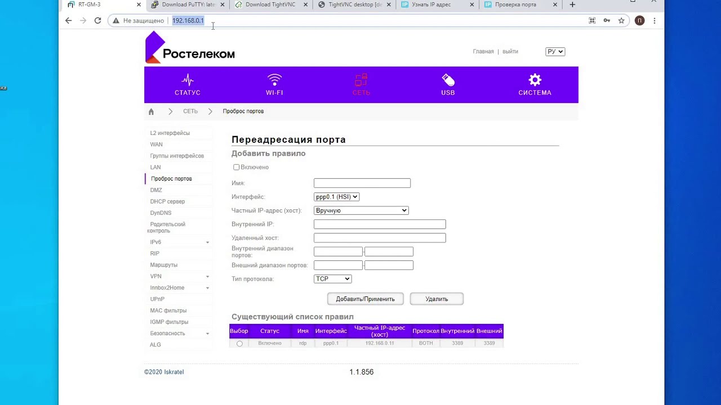Open Маршруты in sidebar
This screenshot has width=721, height=405.
pos(163,265)
